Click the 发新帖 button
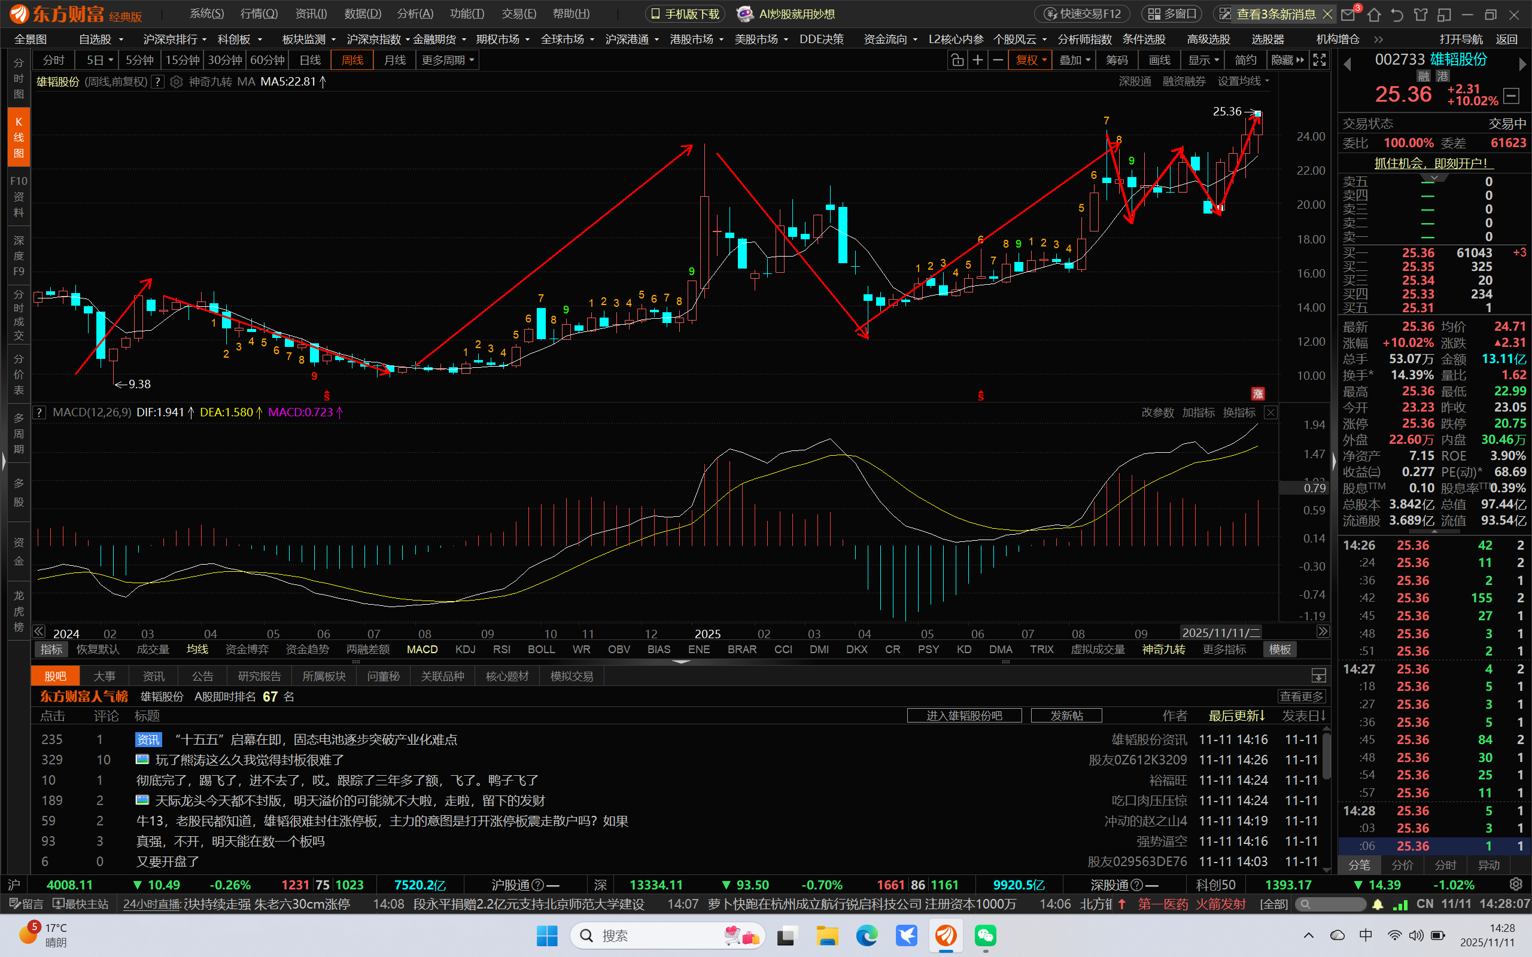1532x957 pixels. 1066,715
